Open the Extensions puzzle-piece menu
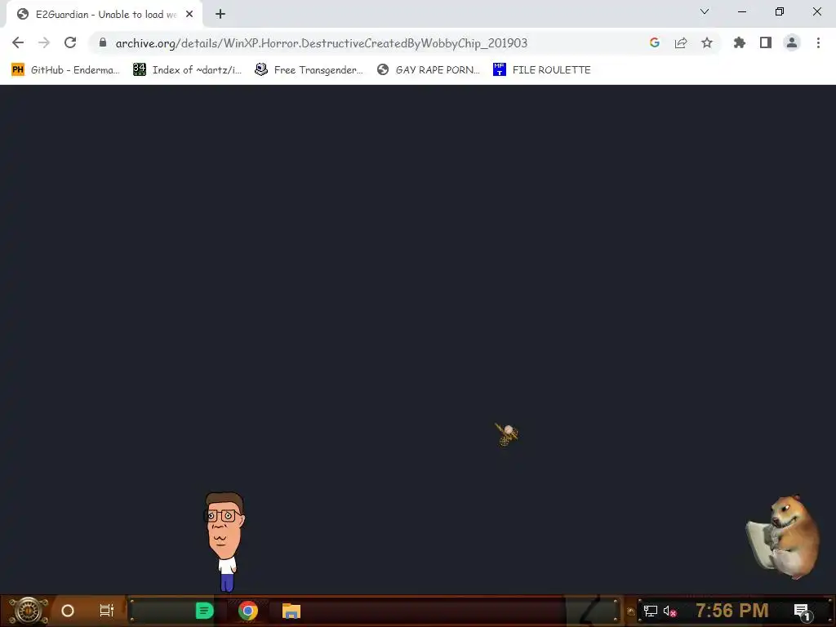The image size is (836, 627). click(740, 42)
